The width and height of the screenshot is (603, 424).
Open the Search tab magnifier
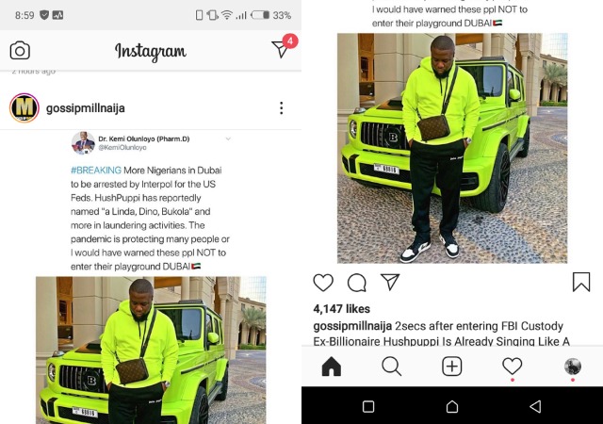392,367
